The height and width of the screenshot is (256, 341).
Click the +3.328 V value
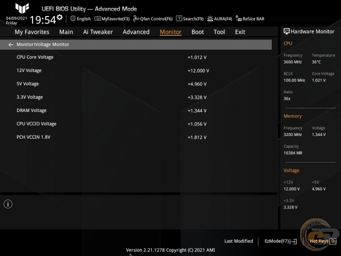point(197,97)
